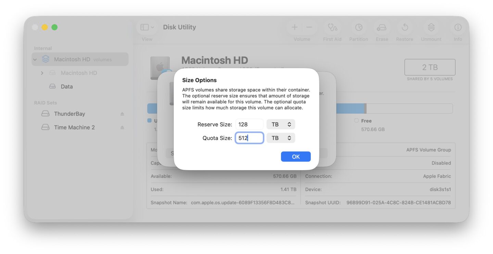Run First Aid on the disk
This screenshot has width=493, height=254.
coord(332,27)
